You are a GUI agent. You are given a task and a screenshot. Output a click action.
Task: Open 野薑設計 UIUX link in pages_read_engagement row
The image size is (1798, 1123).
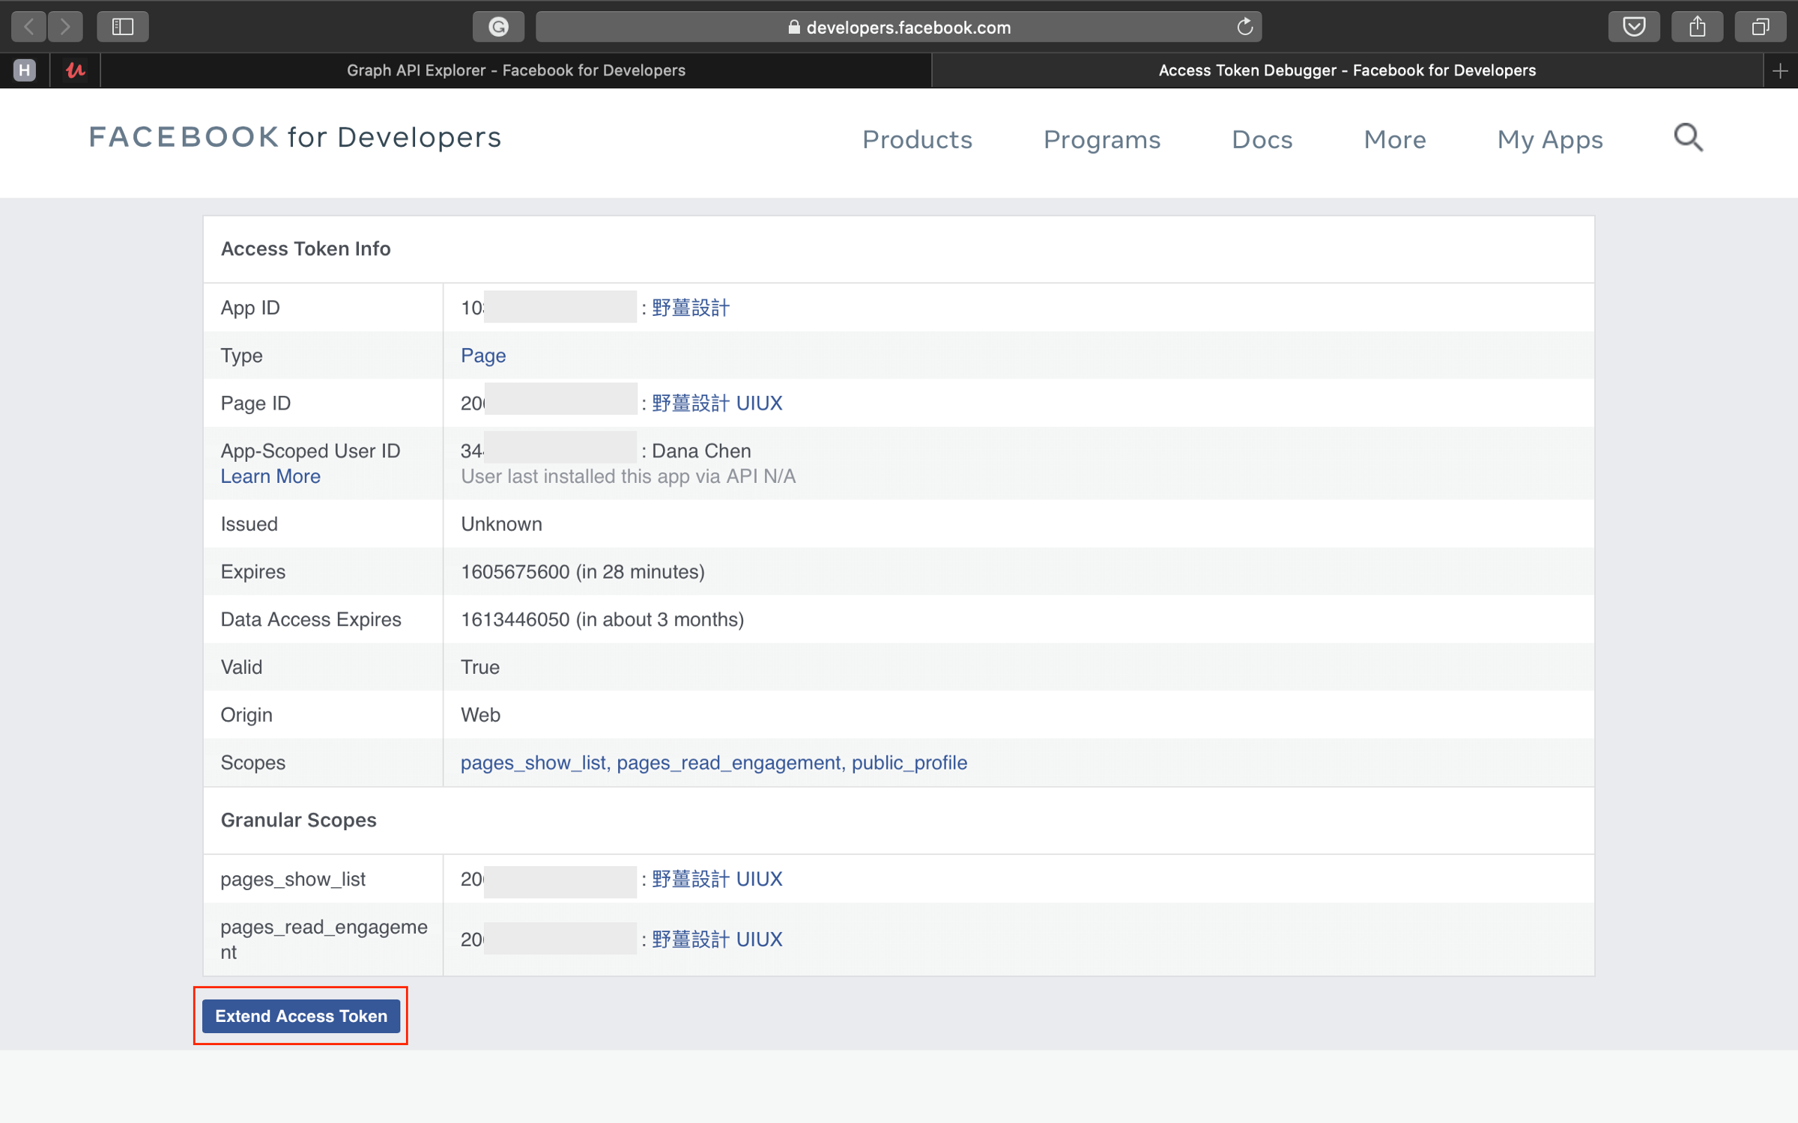click(x=717, y=939)
